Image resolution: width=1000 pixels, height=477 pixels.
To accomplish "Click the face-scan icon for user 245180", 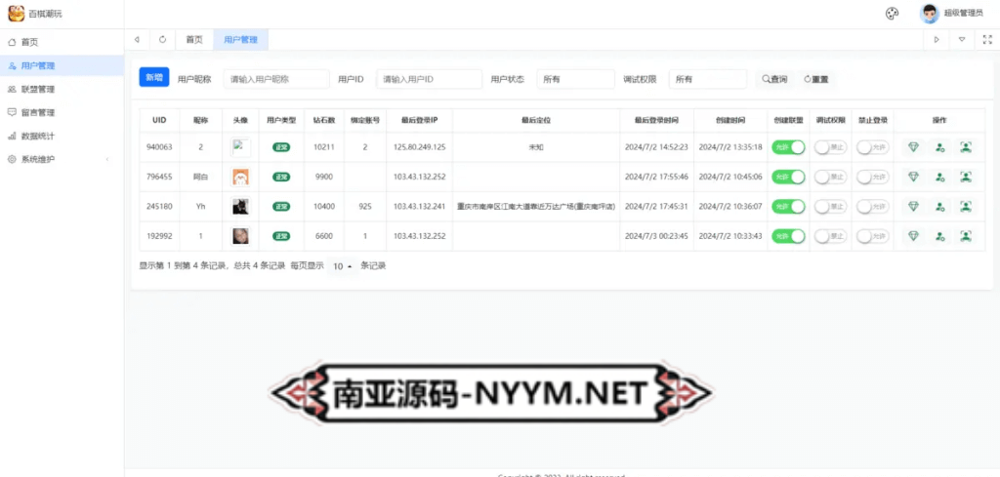I will click(x=965, y=207).
